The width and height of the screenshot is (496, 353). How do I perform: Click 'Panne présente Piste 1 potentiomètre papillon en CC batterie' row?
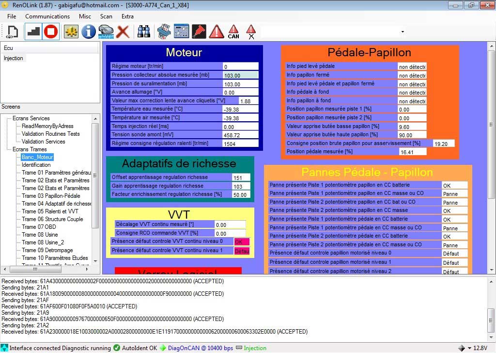[368, 185]
